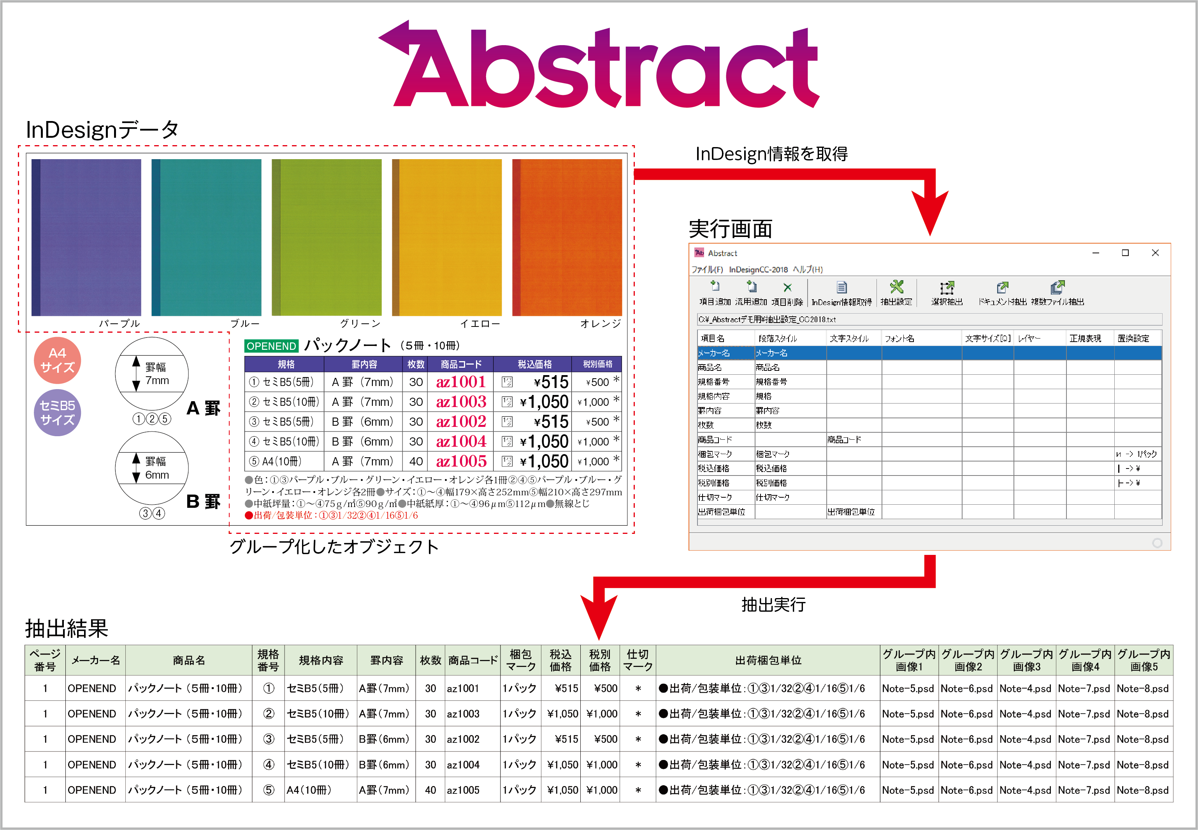Click the 罫幅 6mm circle diagram
This screenshot has width=1198, height=830.
[152, 468]
